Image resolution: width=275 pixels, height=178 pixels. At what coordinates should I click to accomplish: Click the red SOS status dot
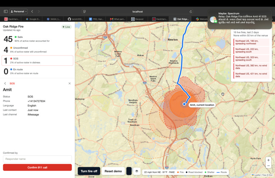[11, 59]
